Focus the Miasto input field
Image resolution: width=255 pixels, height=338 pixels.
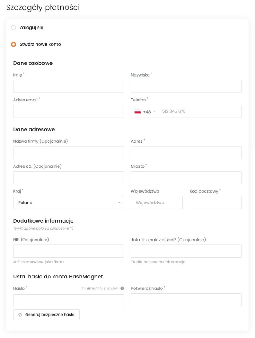tap(186, 177)
